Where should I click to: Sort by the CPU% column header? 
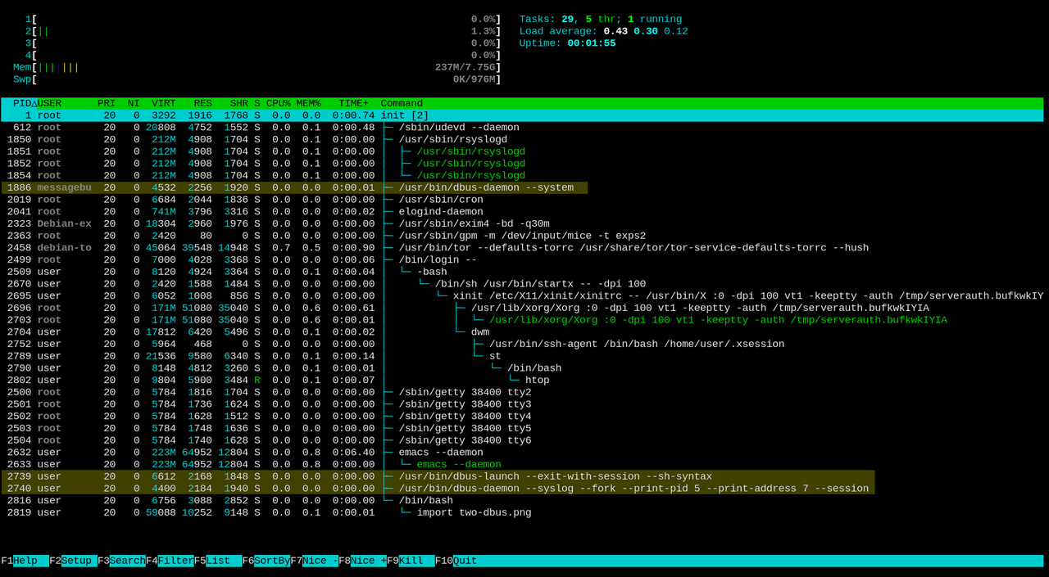[x=279, y=103]
